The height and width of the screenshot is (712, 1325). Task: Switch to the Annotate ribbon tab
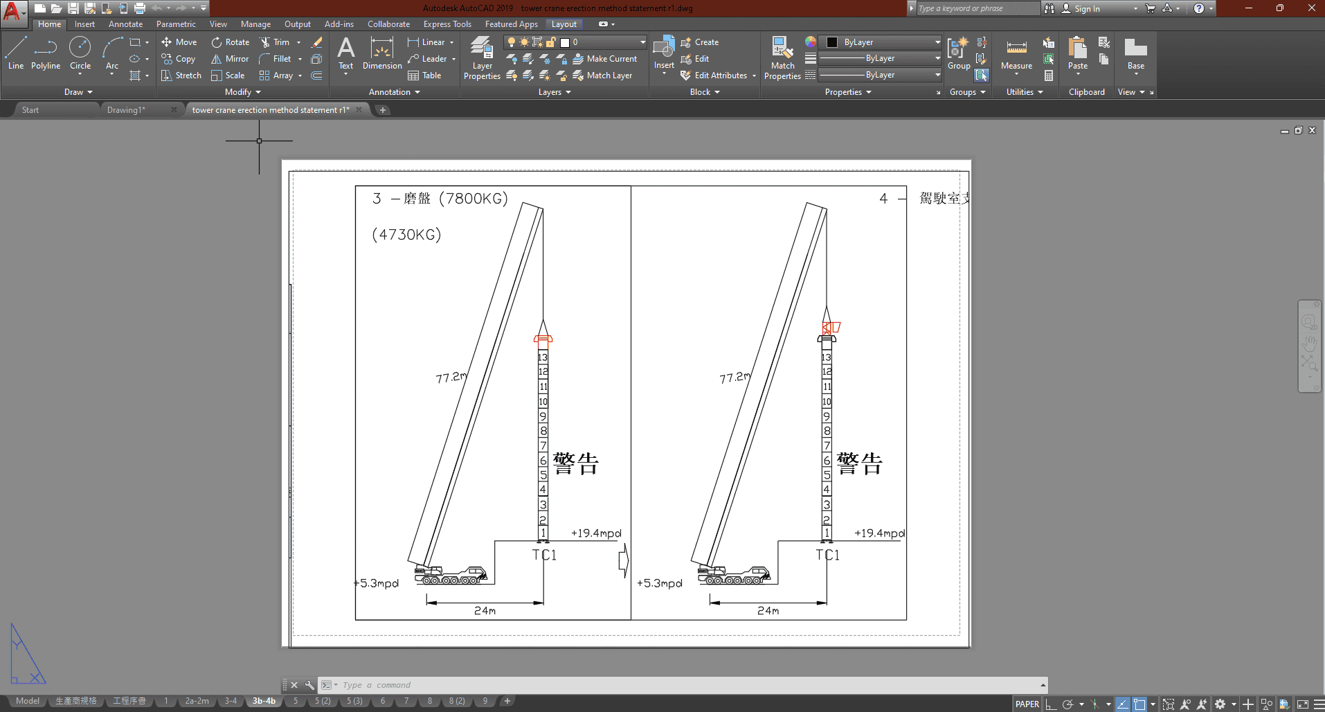point(125,24)
